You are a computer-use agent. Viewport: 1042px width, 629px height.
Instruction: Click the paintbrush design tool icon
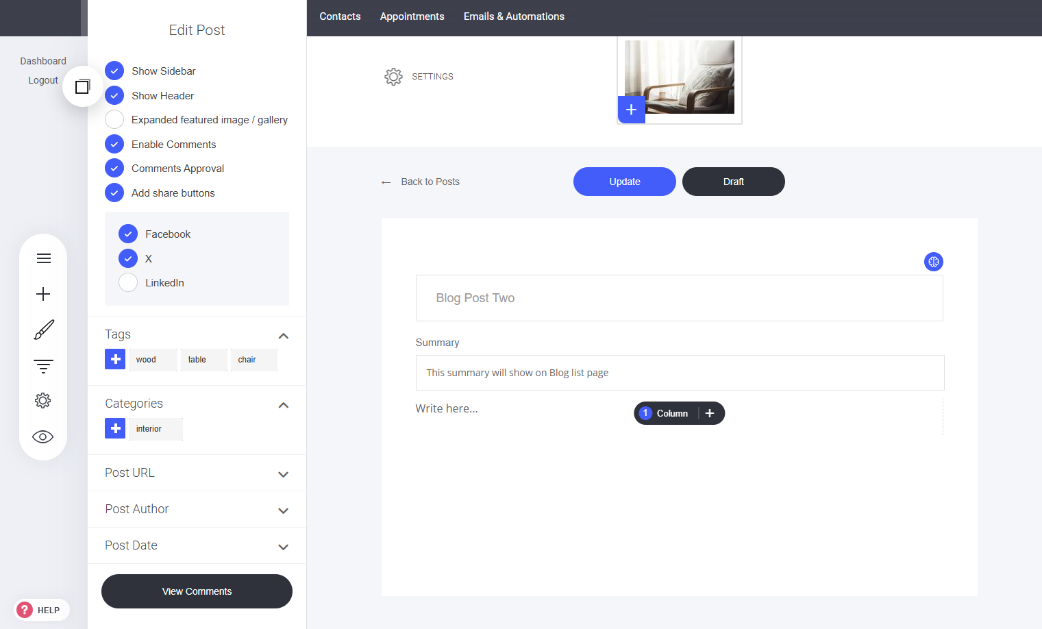pos(43,330)
